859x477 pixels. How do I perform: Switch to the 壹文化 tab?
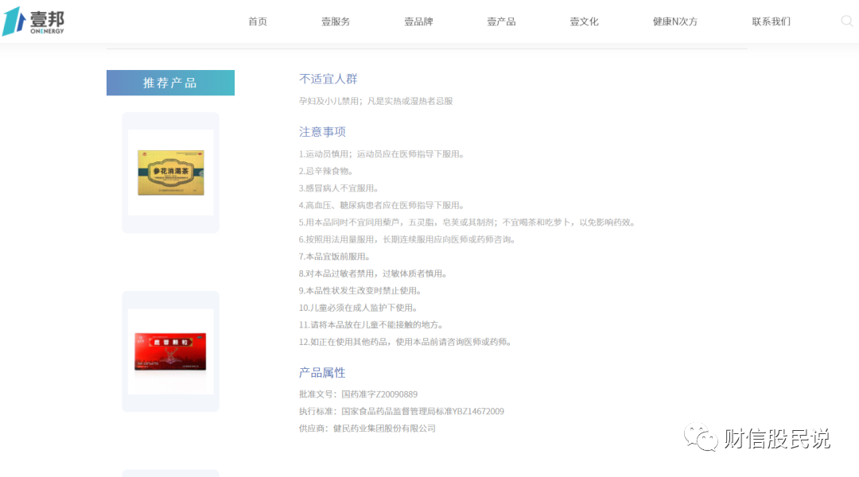[584, 21]
